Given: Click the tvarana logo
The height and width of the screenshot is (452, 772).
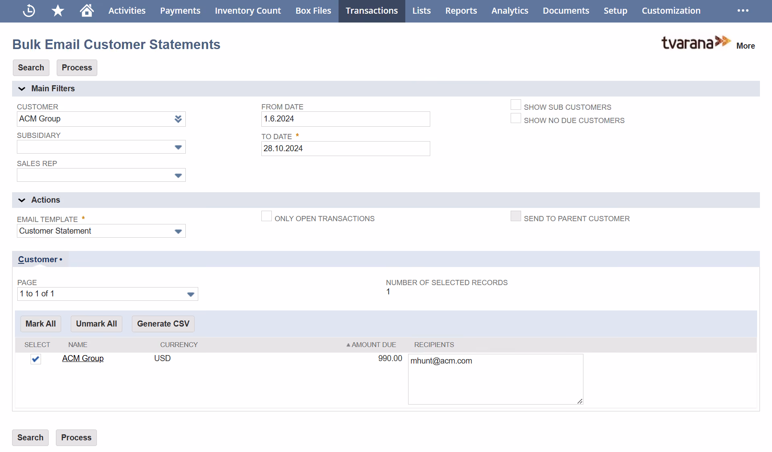Looking at the screenshot, I should (696, 42).
